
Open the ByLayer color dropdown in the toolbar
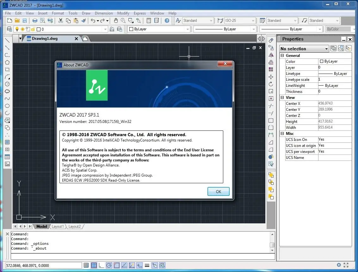(187, 29)
